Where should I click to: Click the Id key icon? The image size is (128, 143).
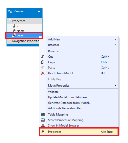[x=14, y=26]
